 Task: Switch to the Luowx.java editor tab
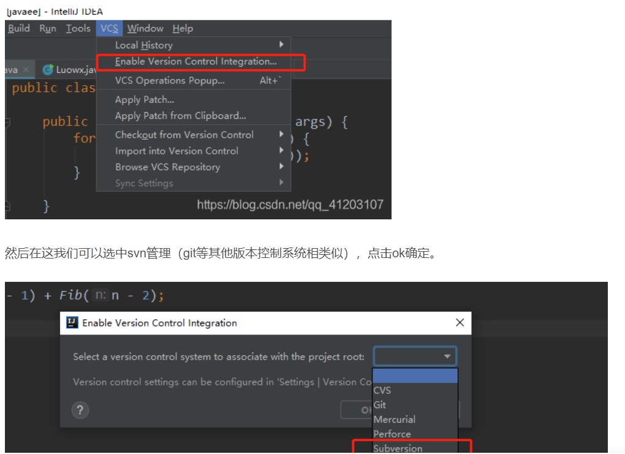click(70, 70)
